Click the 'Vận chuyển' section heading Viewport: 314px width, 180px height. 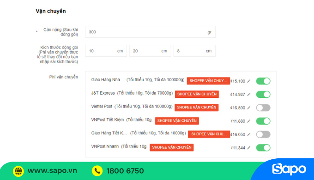pos(51,11)
